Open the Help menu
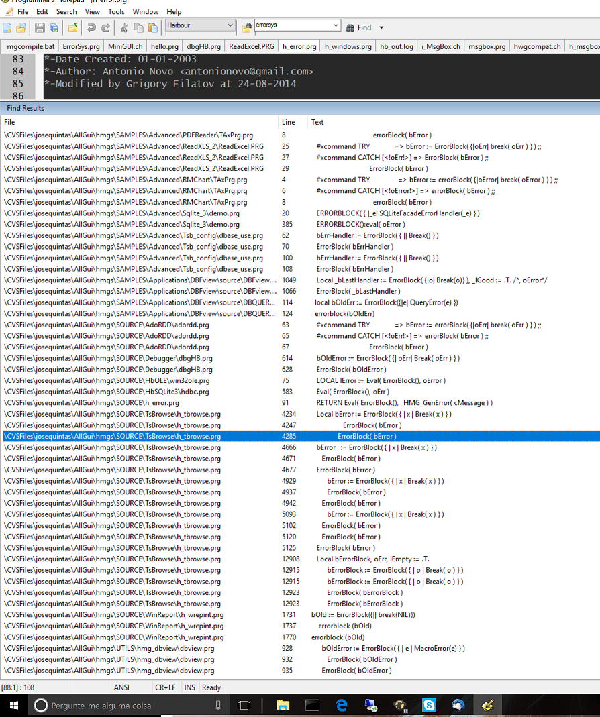Viewport: 600px width, 717px height. coord(174,11)
